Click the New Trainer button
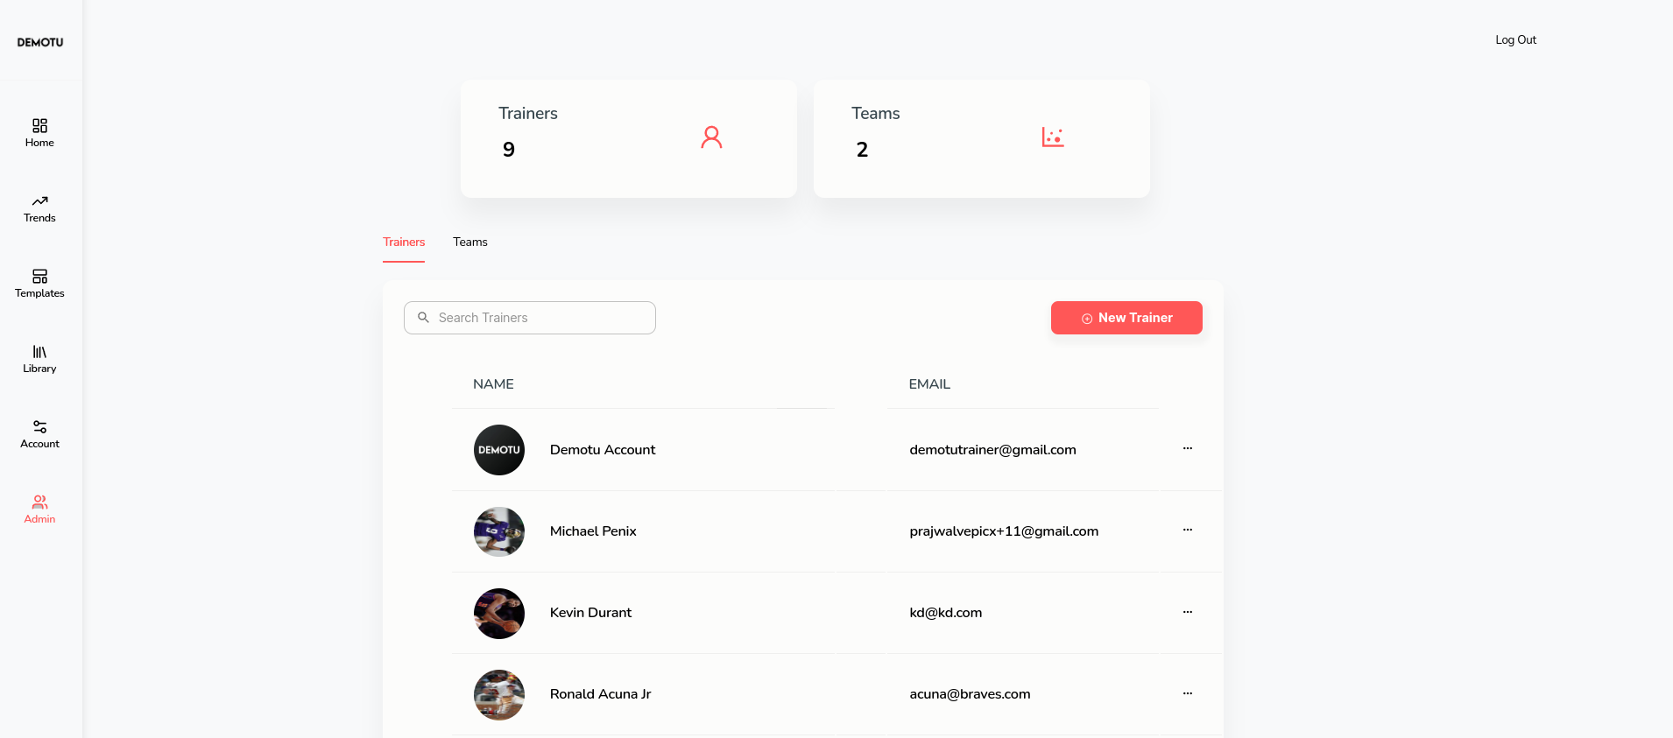Image resolution: width=1673 pixels, height=738 pixels. [1126, 317]
